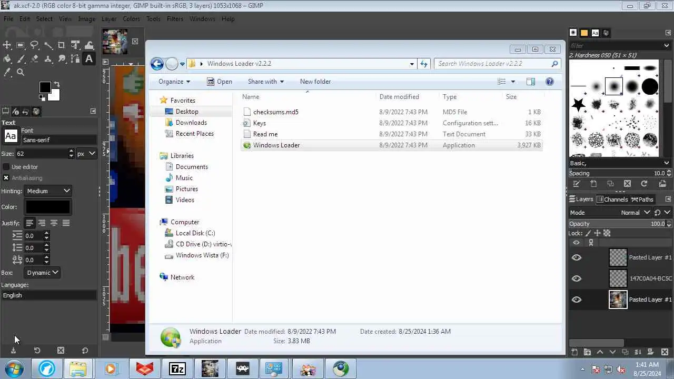Viewport: 674px width, 379px height.
Task: Hide the 147C0A04-BC5C layer
Action: pos(577,278)
